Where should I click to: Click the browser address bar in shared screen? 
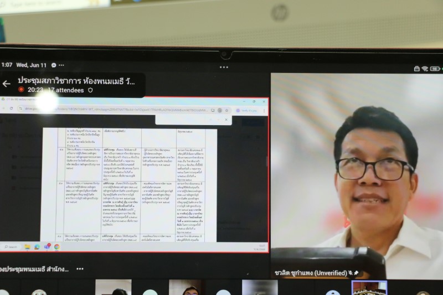tap(111, 110)
